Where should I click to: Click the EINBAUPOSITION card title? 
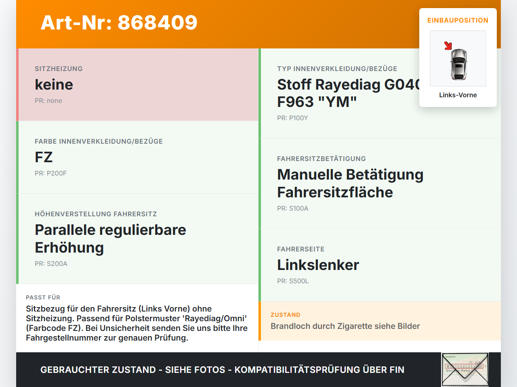458,20
